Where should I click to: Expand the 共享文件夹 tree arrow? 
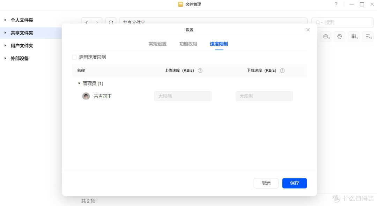click(x=5, y=33)
